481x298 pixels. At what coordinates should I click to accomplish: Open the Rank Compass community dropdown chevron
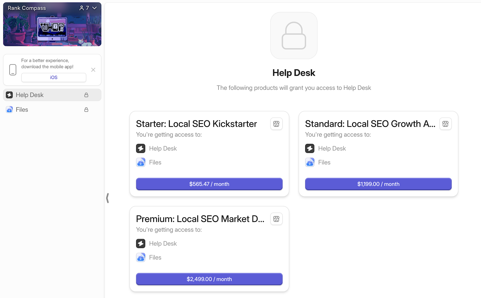tap(94, 8)
